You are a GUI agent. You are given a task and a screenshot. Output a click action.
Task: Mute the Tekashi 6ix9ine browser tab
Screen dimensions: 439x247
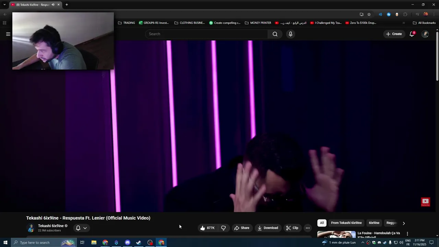[53, 4]
